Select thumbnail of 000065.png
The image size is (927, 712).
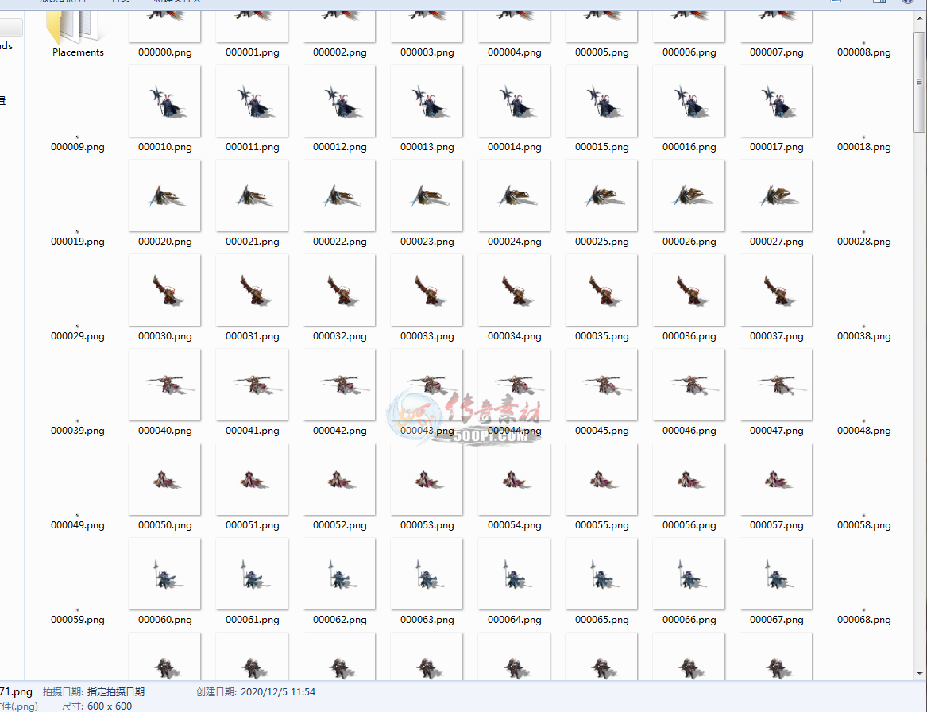(601, 575)
